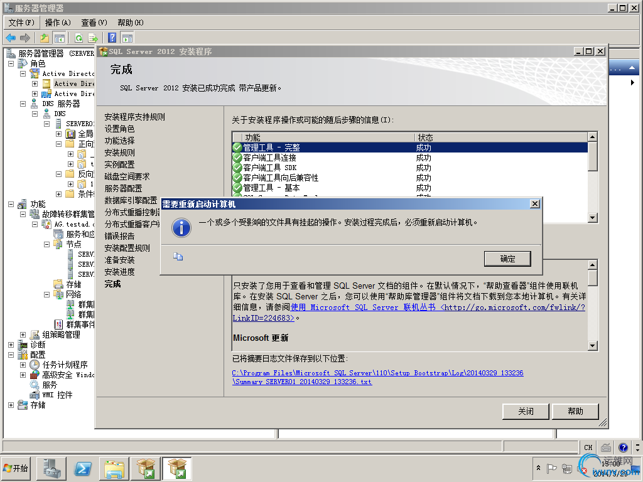643x482 pixels.
Task: Collapse the 功能 tree node
Action: pyautogui.click(x=11, y=204)
